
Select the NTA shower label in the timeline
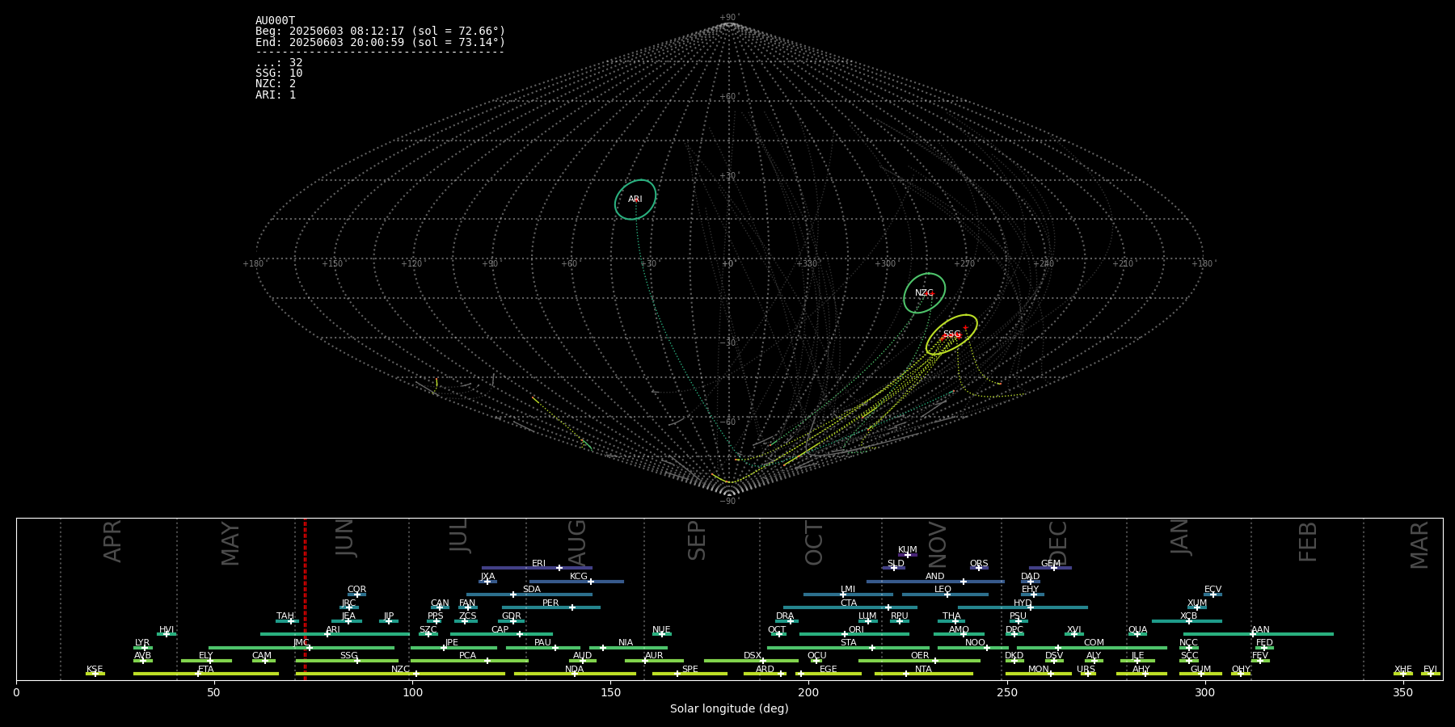click(923, 670)
